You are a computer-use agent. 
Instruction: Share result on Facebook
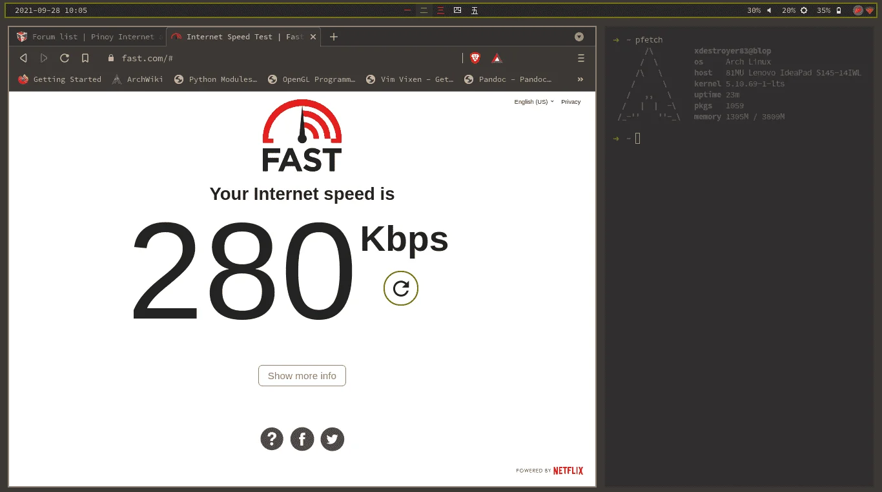pyautogui.click(x=302, y=439)
